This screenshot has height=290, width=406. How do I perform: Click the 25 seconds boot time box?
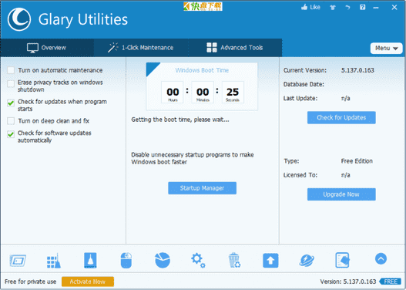coord(233,93)
